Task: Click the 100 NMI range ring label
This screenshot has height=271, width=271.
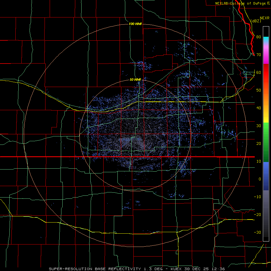Action: pos(135,24)
